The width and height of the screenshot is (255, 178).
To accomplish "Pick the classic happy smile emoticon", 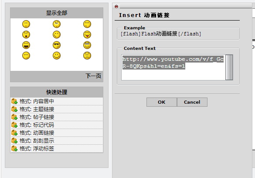I will pos(57,56).
